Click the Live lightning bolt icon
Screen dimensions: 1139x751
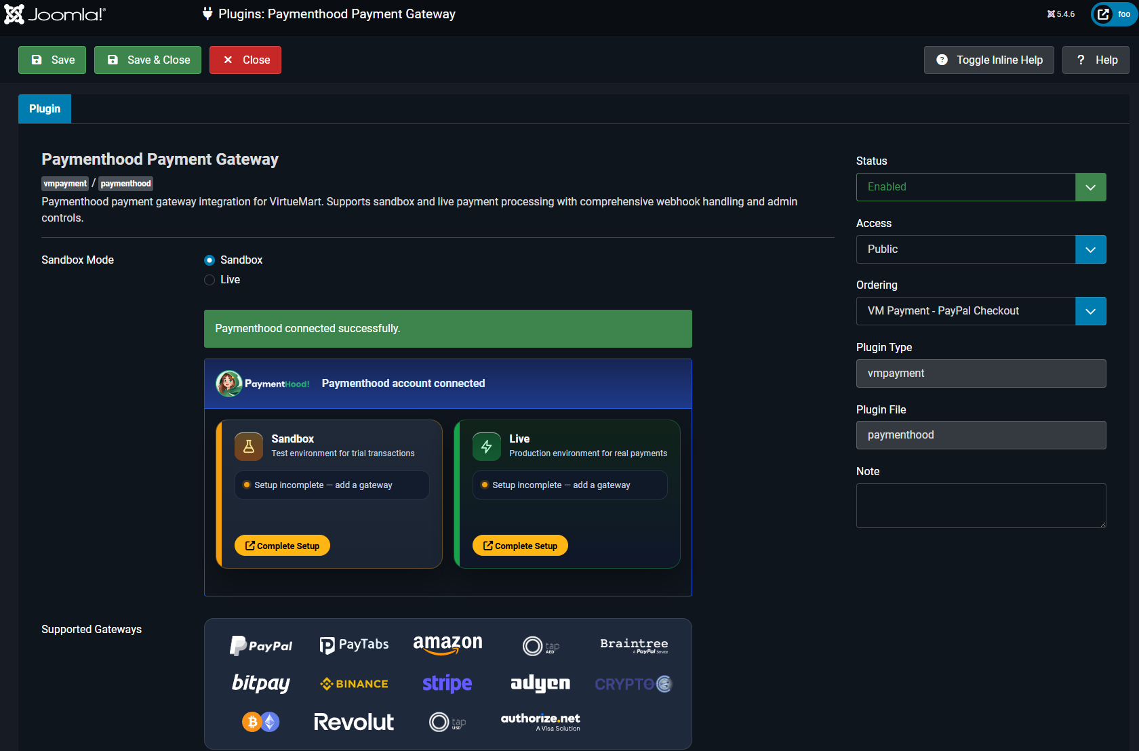click(487, 447)
